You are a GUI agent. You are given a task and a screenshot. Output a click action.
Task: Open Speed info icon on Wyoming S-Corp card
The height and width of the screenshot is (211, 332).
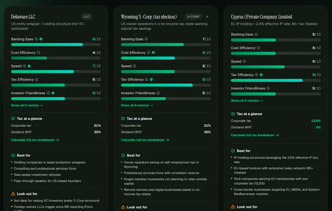[134, 66]
